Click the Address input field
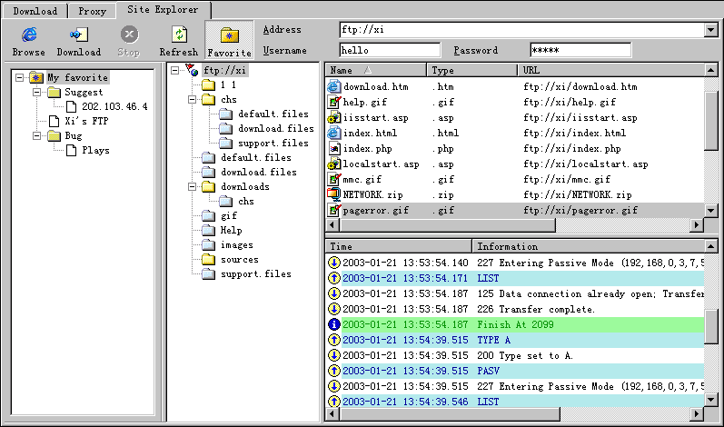Viewport: 724px width, 427px height. coord(521,30)
